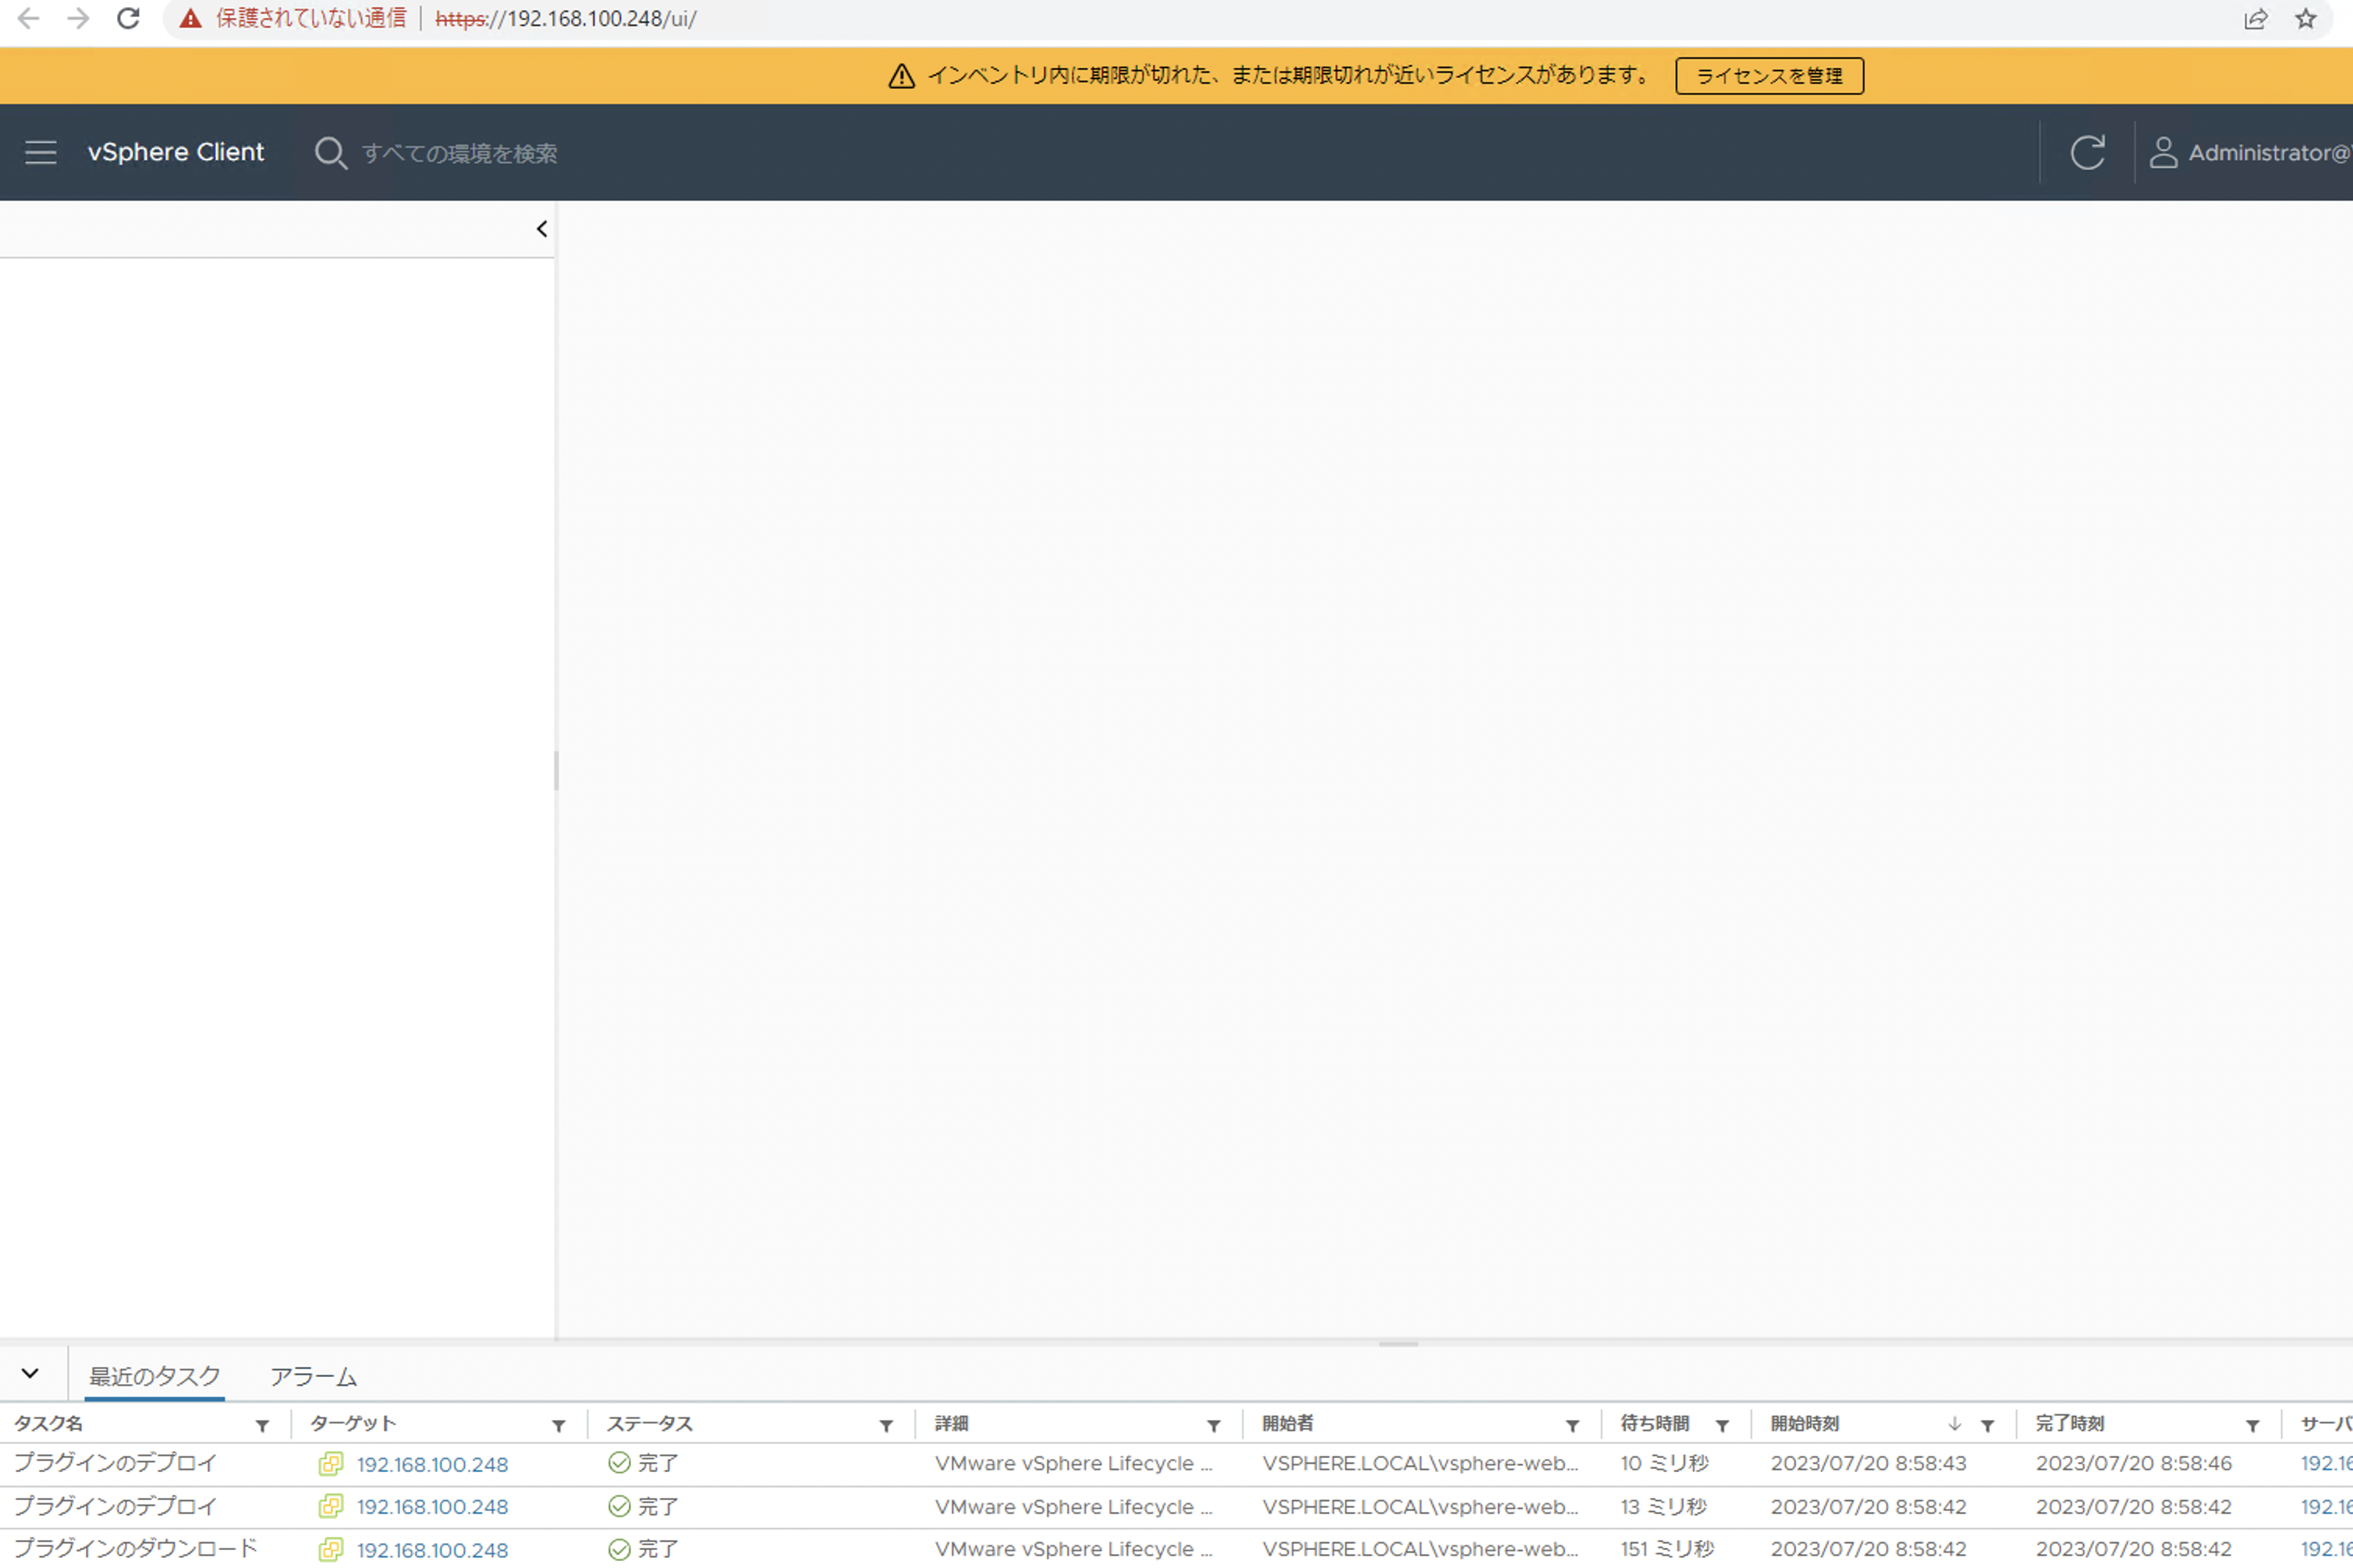Click the plugin icon beside 192.168.100.248

coord(331,1464)
